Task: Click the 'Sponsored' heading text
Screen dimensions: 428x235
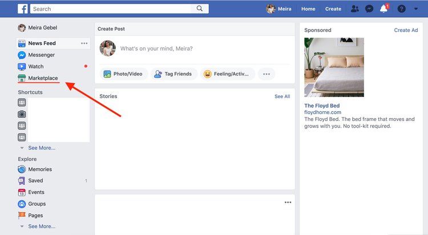Action: tap(318, 30)
